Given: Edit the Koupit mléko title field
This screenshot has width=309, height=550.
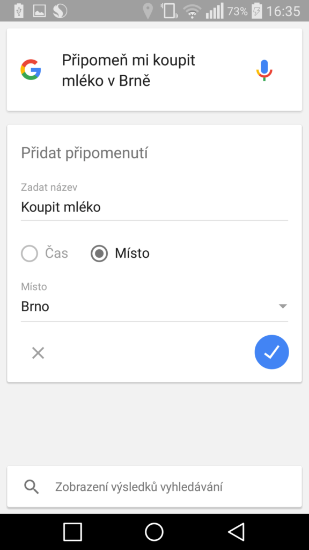Looking at the screenshot, I should pyautogui.click(x=154, y=207).
